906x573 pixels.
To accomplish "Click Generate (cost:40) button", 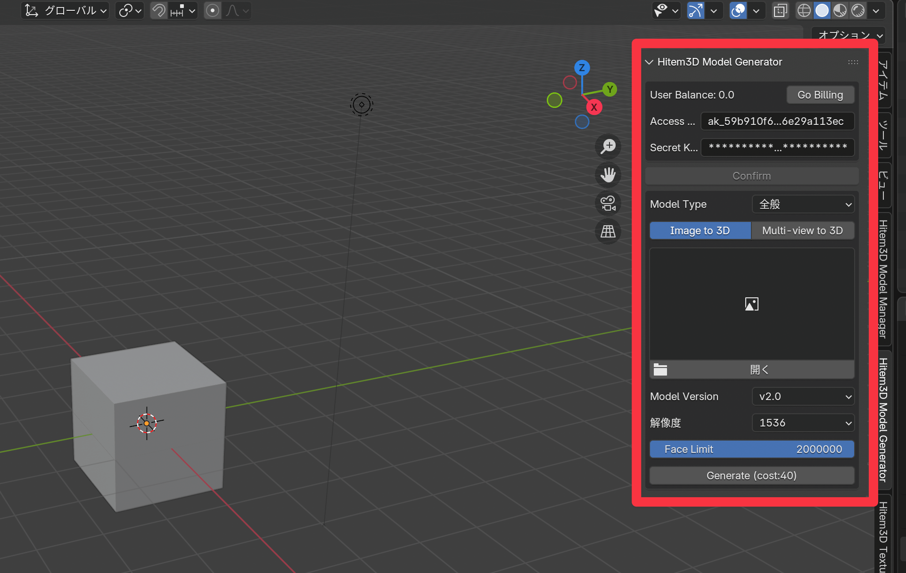I will 751,475.
